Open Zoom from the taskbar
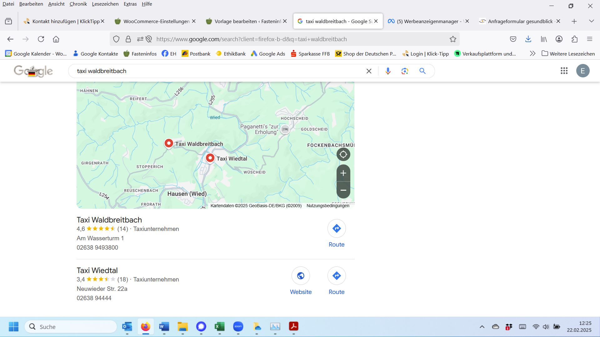 [238, 327]
